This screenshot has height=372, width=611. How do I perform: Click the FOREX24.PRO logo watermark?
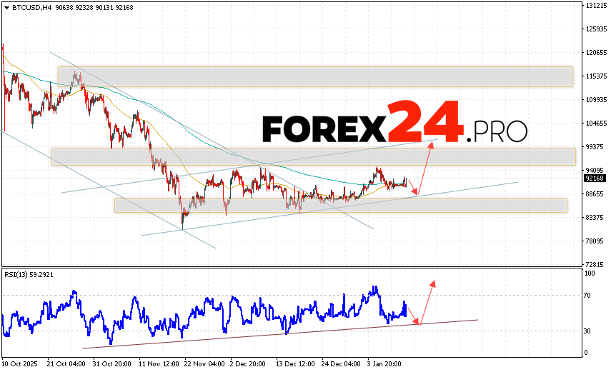click(x=394, y=126)
